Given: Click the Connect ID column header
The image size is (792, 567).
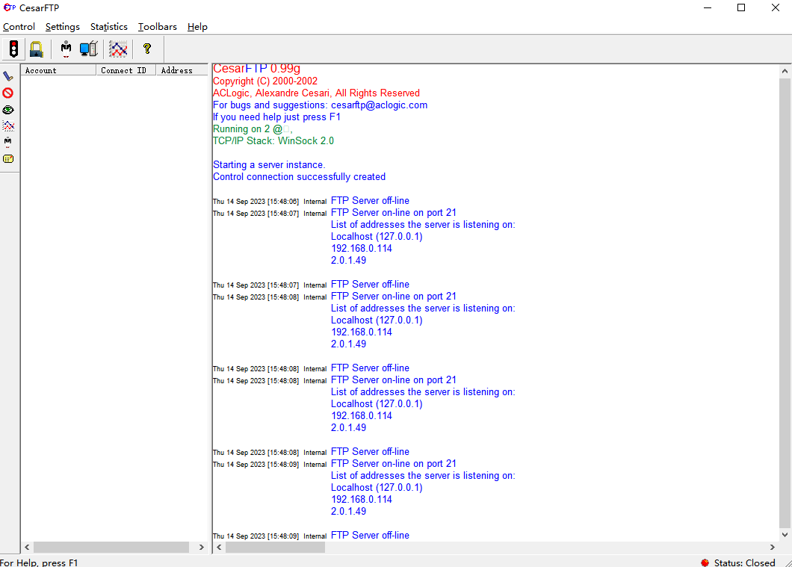Looking at the screenshot, I should (x=126, y=70).
